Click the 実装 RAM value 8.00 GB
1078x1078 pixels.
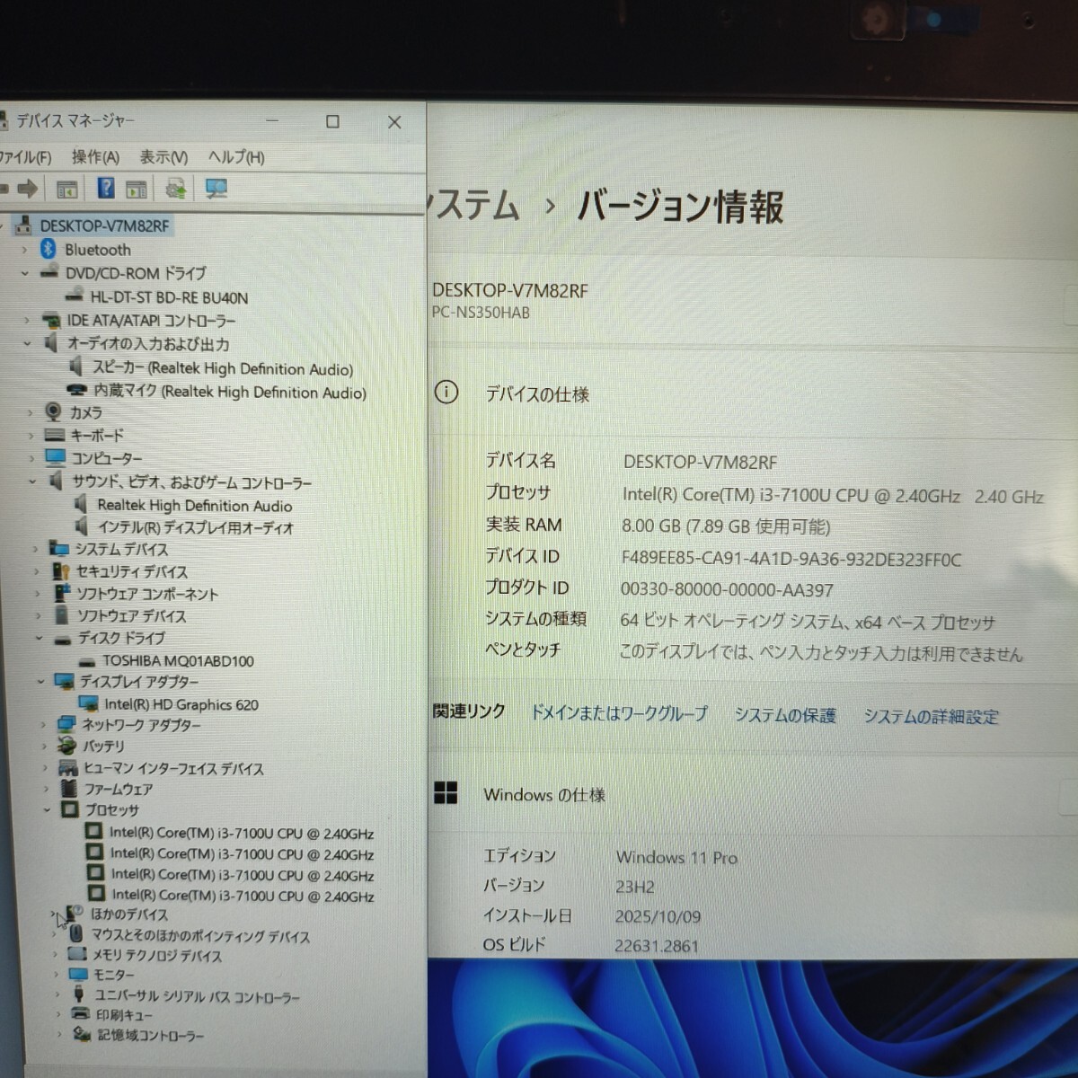[726, 526]
